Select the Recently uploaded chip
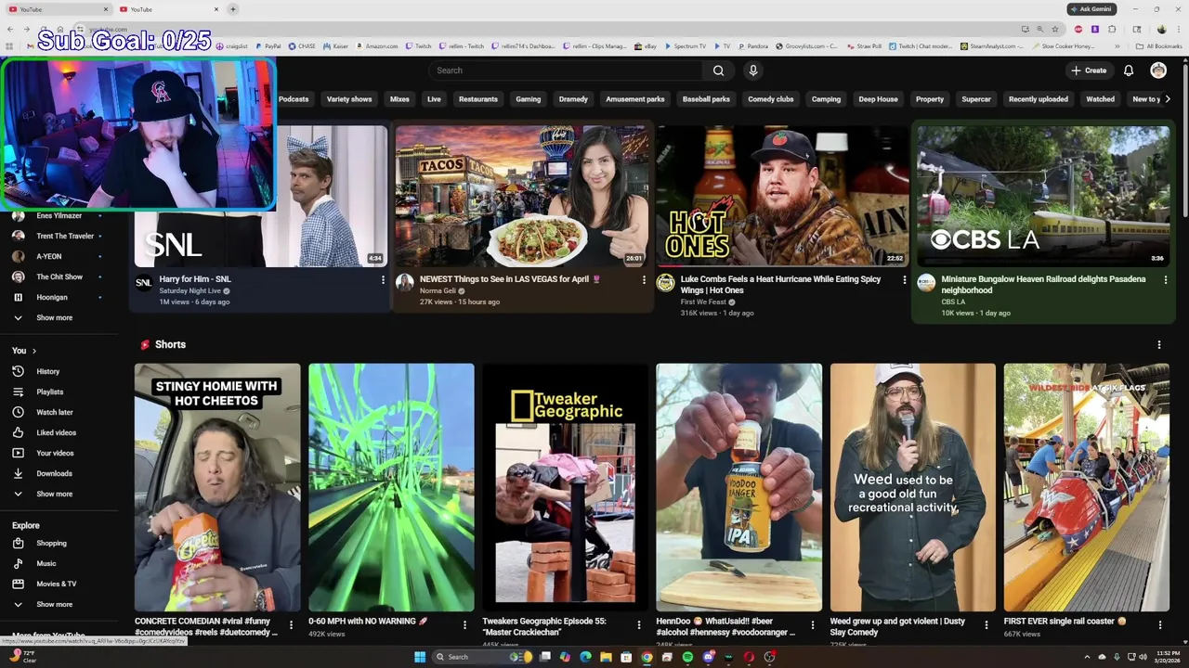This screenshot has width=1189, height=668. [1039, 99]
